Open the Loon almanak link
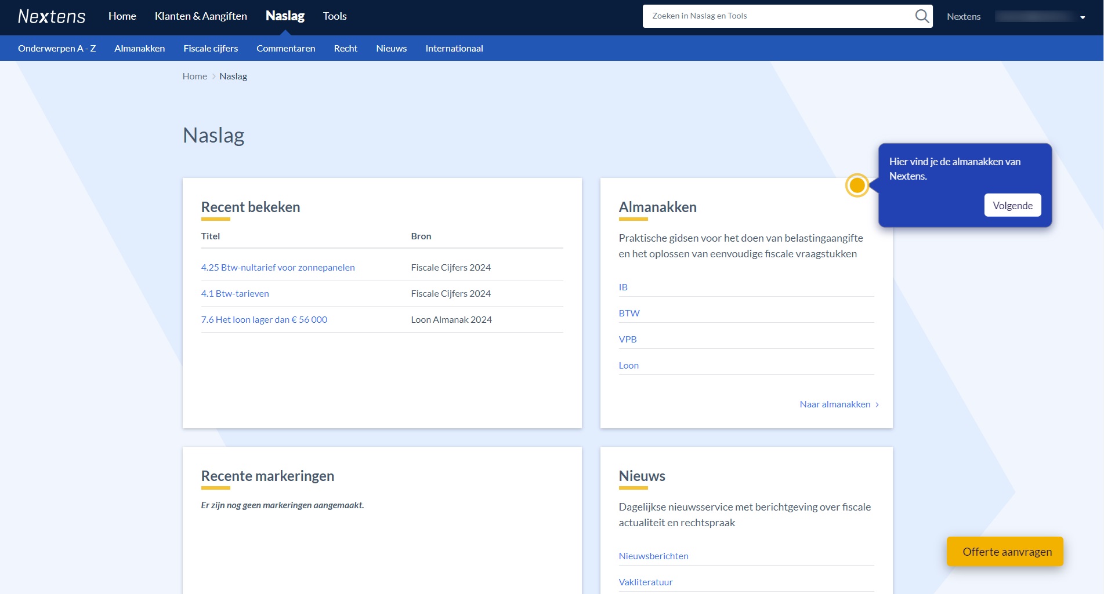Image resolution: width=1104 pixels, height=594 pixels. pos(628,366)
